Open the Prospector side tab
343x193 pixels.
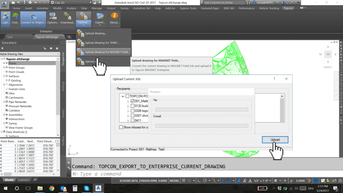point(63,59)
